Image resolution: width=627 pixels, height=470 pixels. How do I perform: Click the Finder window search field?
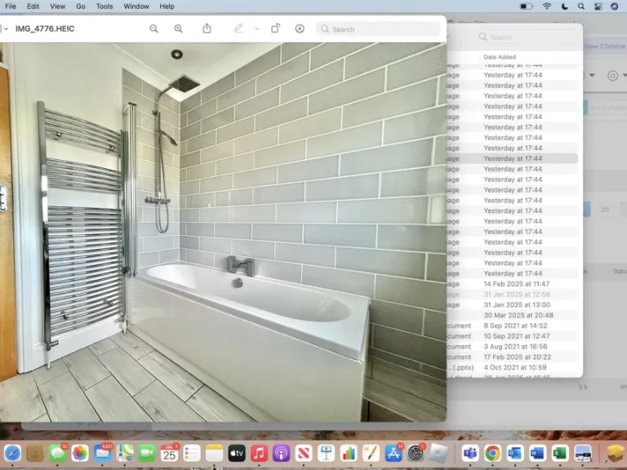(x=525, y=38)
